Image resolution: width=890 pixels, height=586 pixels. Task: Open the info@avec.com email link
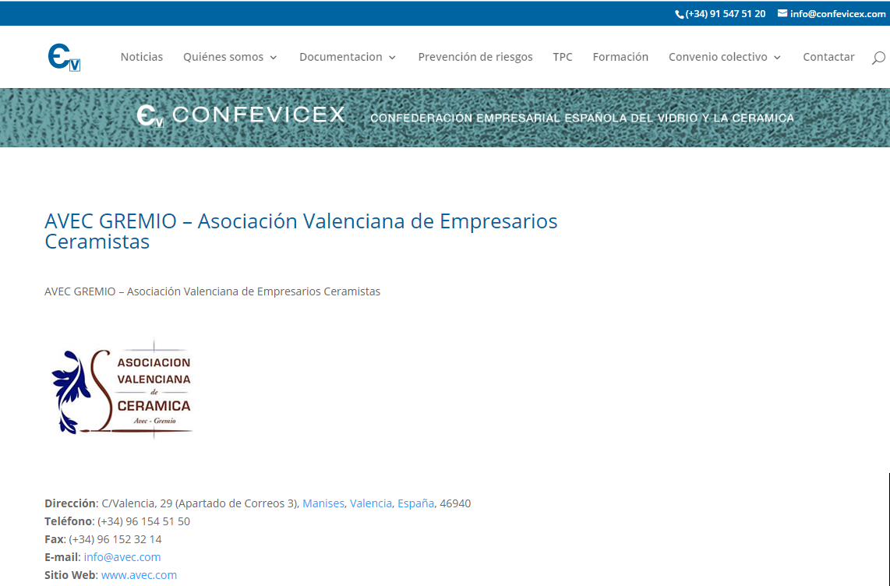pos(122,557)
